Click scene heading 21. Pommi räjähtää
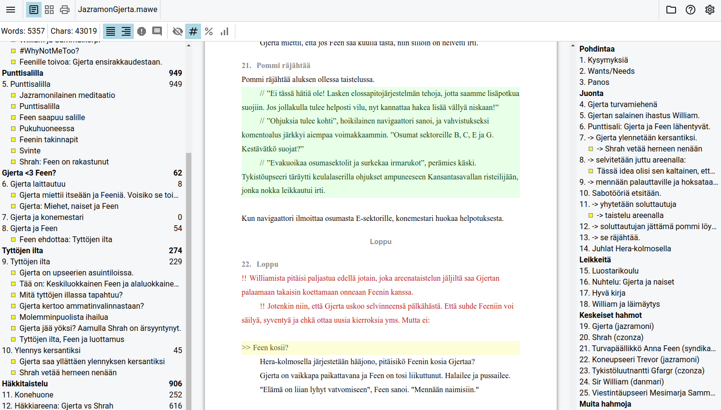The width and height of the screenshot is (721, 410). [276, 66]
